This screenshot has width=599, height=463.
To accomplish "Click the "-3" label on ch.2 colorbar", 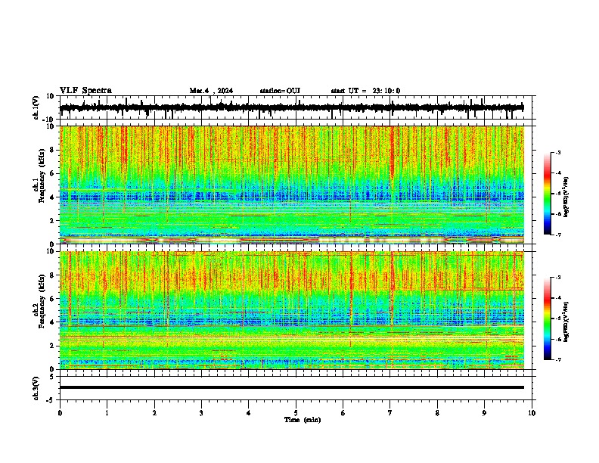I will [557, 278].
